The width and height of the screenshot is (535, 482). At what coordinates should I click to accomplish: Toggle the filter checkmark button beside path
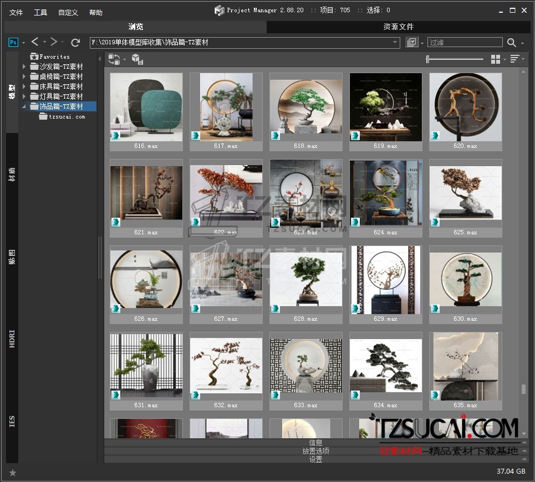[x=411, y=43]
